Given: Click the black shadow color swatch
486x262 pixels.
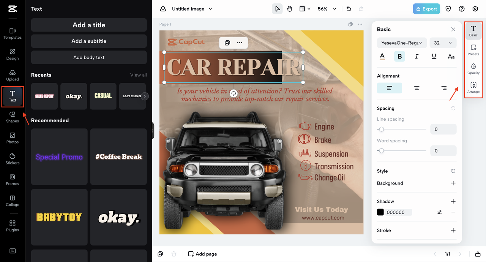Looking at the screenshot, I should (380, 212).
